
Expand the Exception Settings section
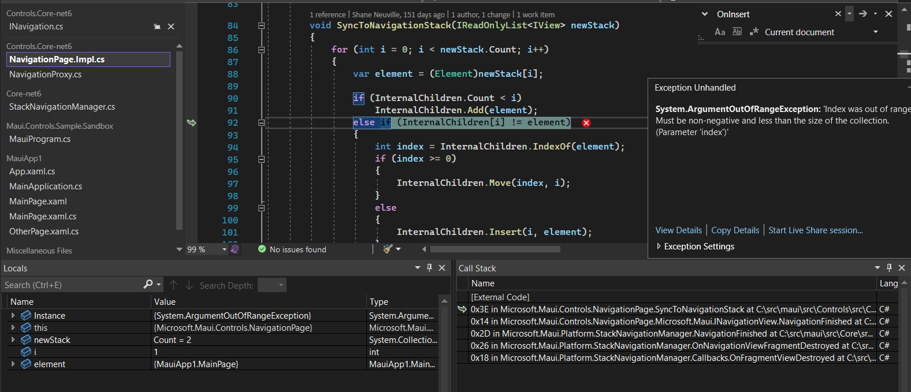659,247
